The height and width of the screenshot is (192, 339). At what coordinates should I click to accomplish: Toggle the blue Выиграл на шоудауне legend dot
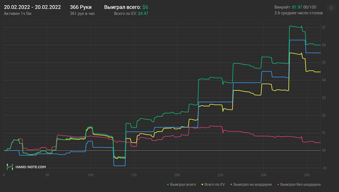coord(231,185)
